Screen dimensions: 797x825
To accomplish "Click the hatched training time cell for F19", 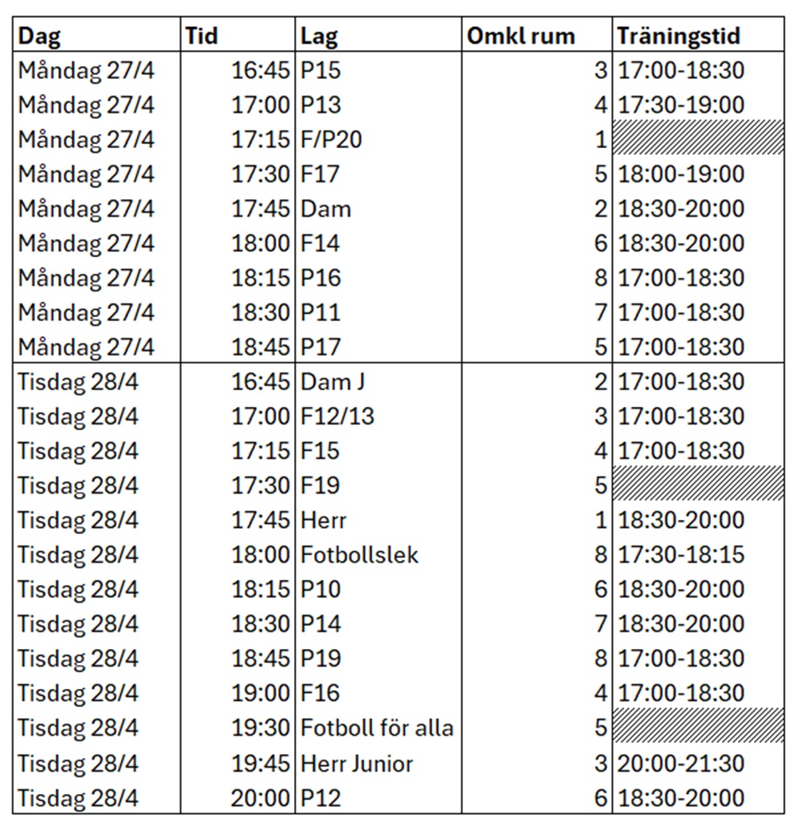I will (697, 486).
